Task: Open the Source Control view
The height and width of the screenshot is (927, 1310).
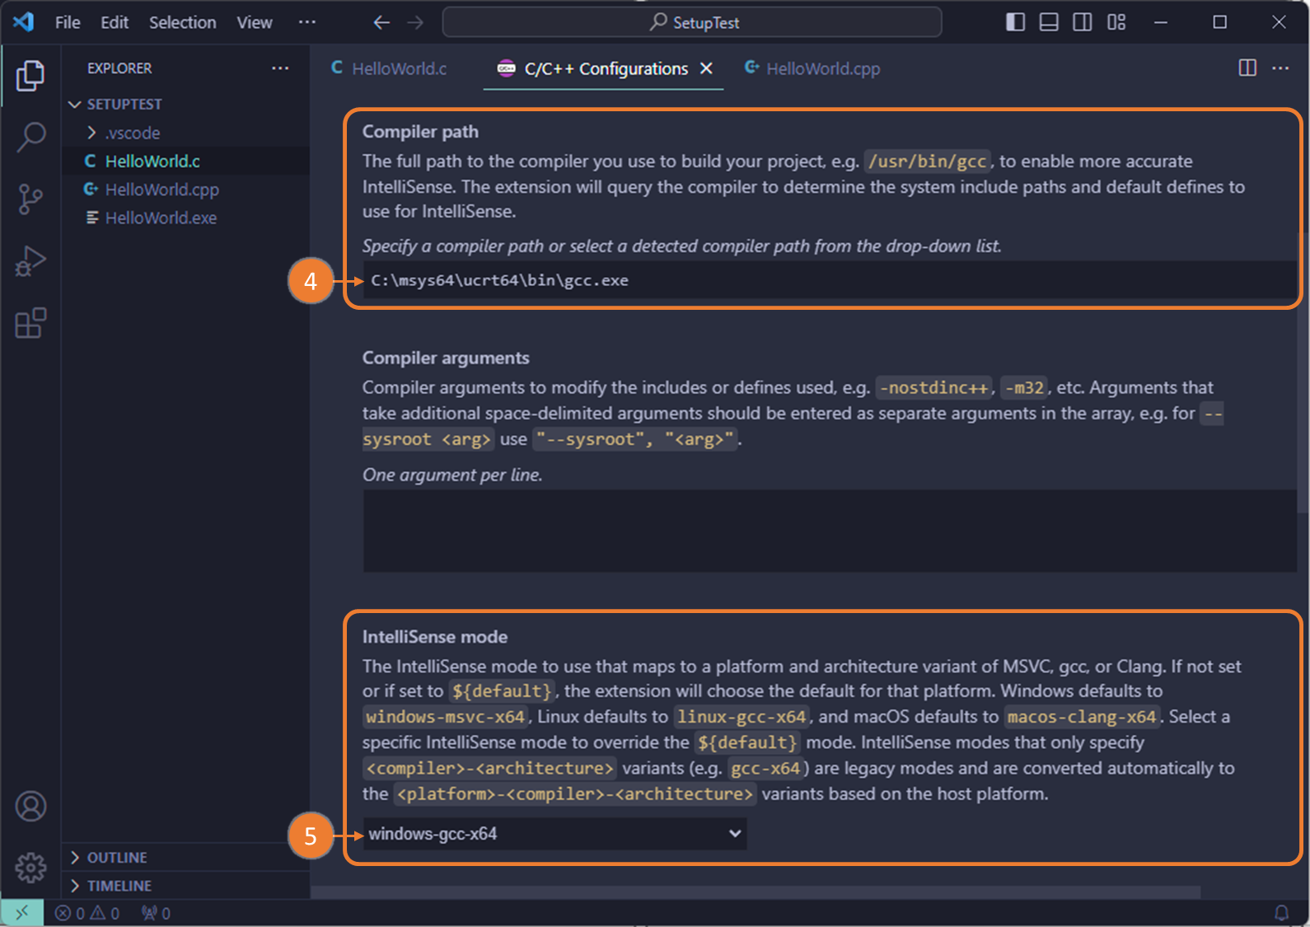Action: (30, 199)
